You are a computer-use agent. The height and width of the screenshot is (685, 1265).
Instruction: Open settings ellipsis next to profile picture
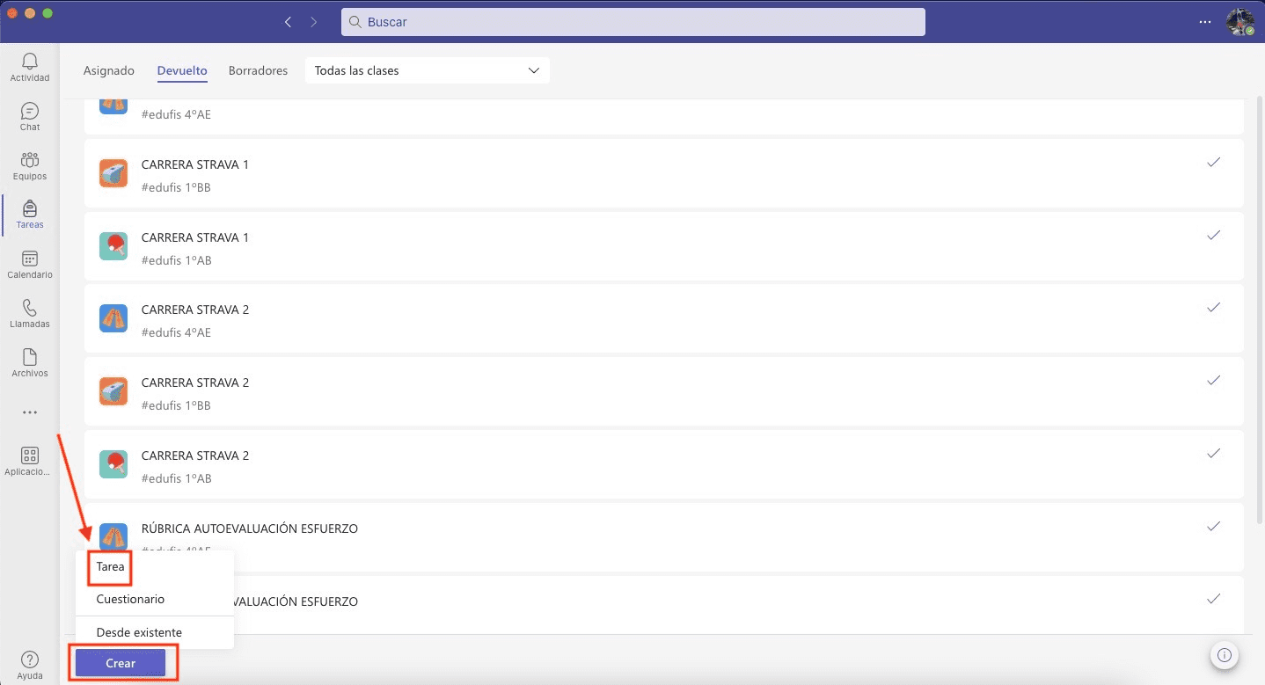click(1205, 22)
